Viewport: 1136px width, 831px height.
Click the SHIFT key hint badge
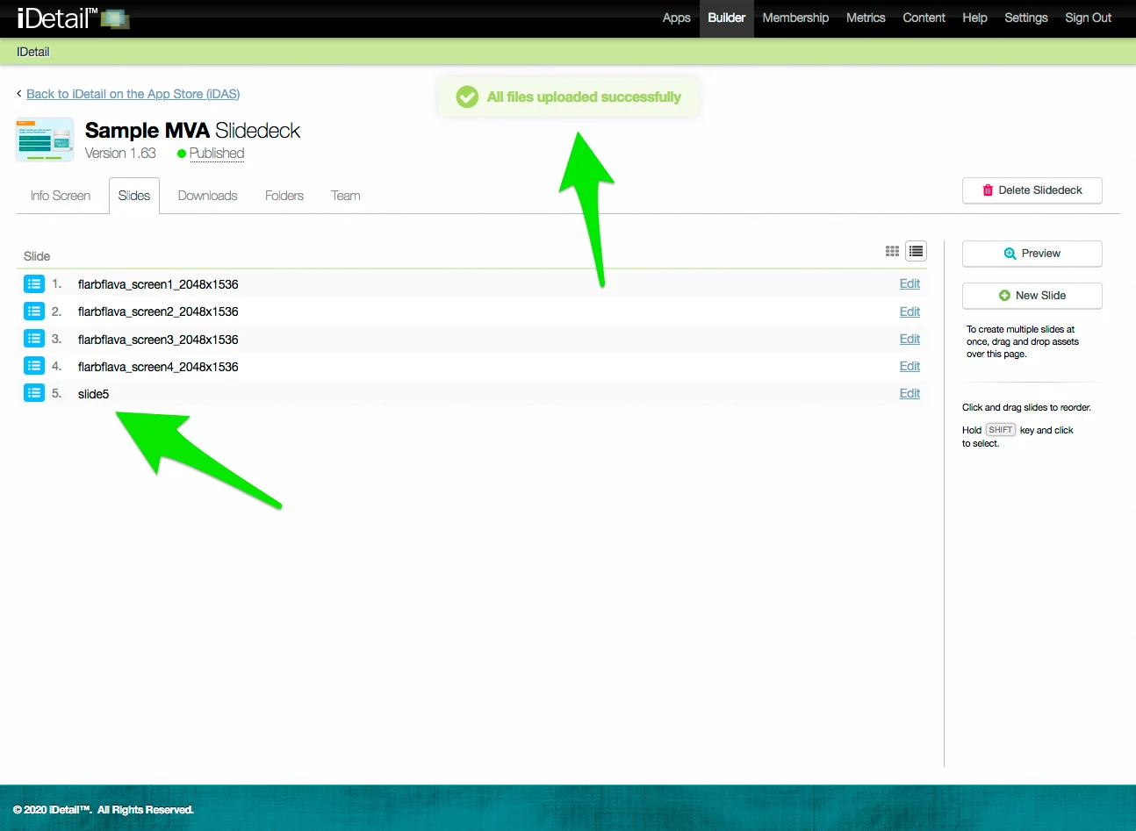click(1001, 430)
